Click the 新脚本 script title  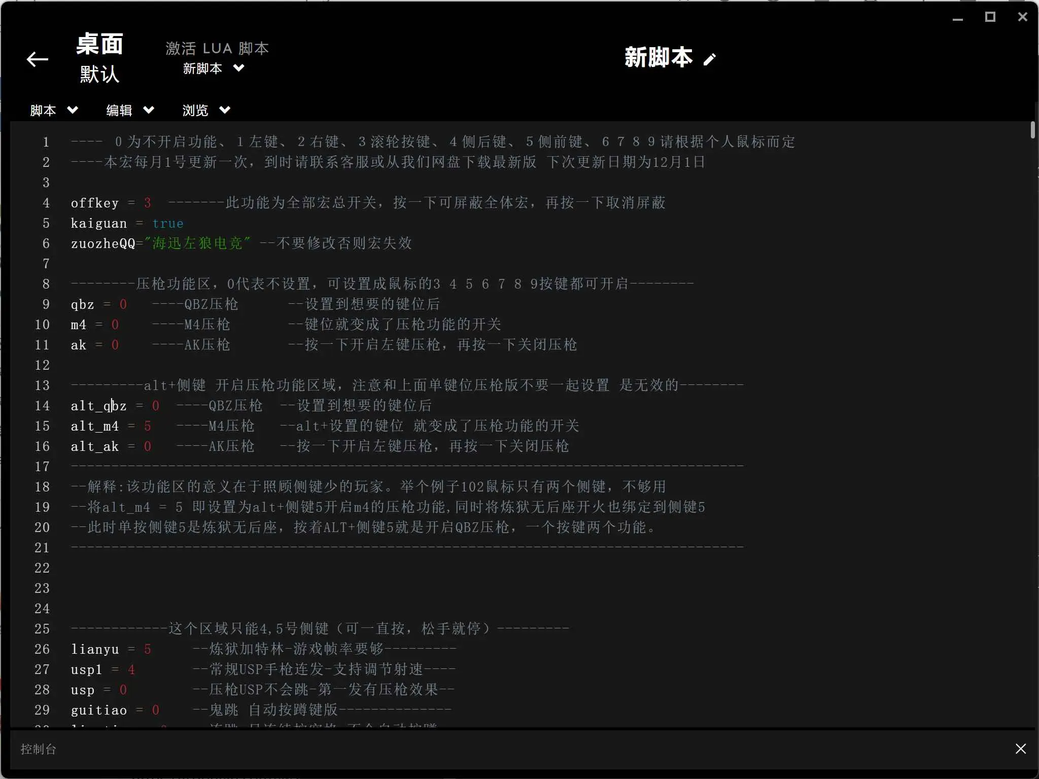click(x=658, y=58)
